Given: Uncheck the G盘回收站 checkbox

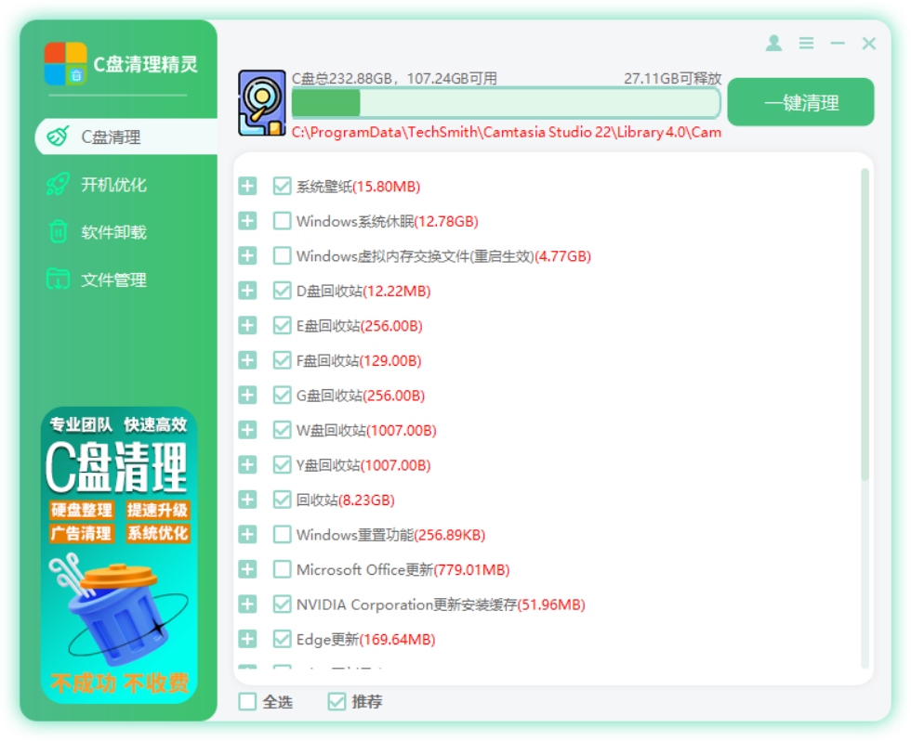Looking at the screenshot, I should [282, 396].
